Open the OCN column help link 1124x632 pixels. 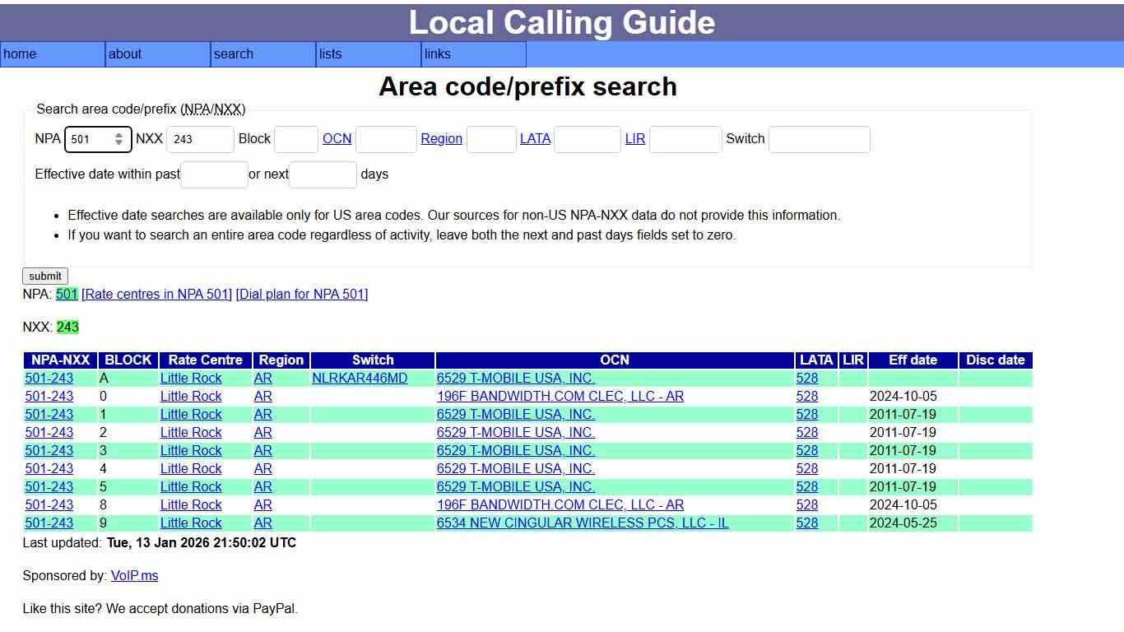point(337,139)
